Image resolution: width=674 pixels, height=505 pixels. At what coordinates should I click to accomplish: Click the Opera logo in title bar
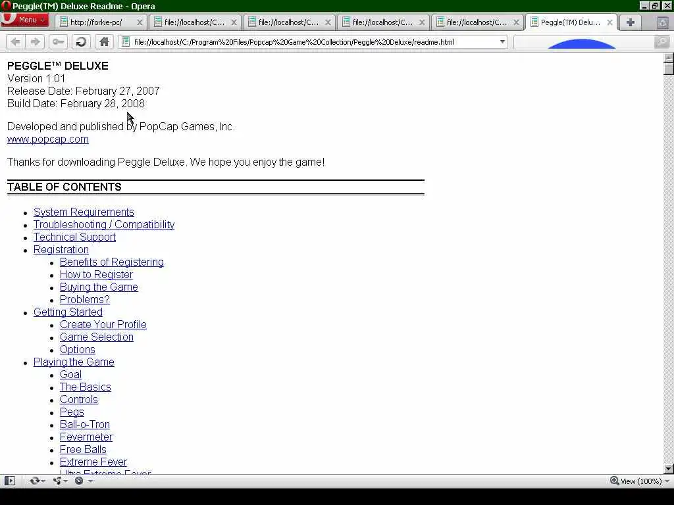[5, 6]
